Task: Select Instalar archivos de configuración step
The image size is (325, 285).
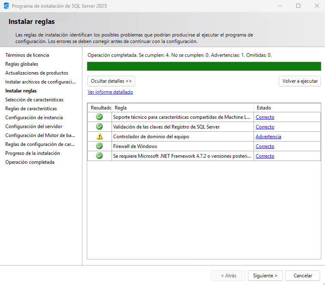Action: tap(41, 82)
